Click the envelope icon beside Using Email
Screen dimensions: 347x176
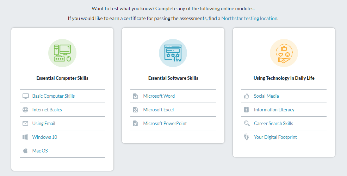tap(25, 124)
